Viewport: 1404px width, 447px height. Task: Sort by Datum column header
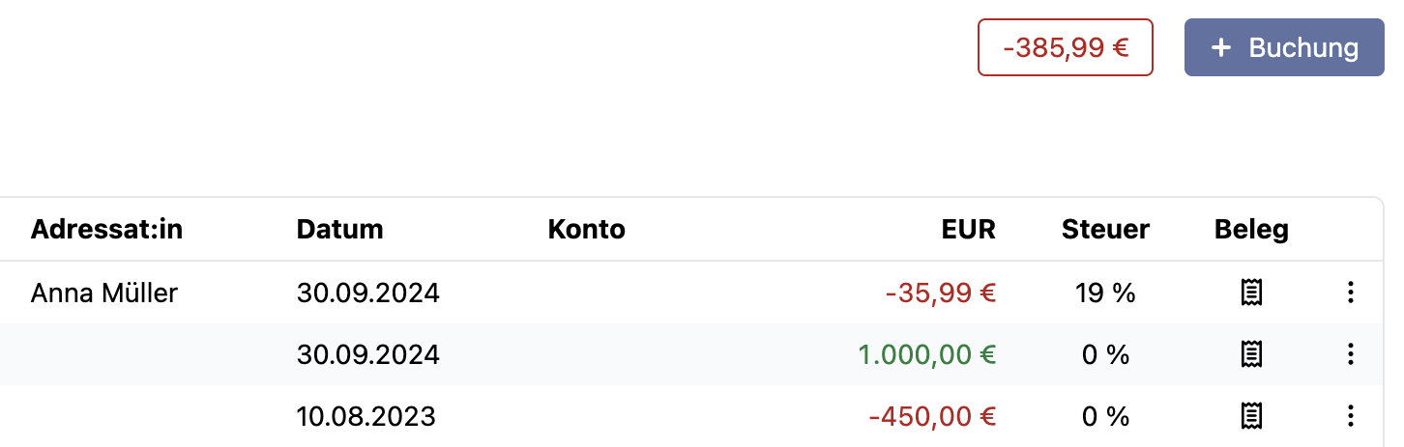pyautogui.click(x=340, y=230)
